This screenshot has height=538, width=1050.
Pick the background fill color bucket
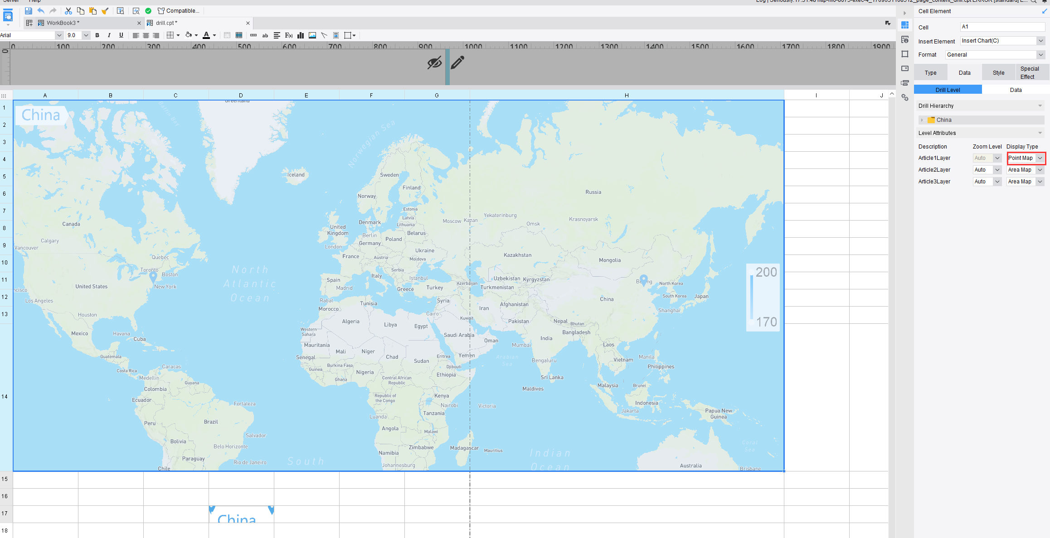point(189,35)
